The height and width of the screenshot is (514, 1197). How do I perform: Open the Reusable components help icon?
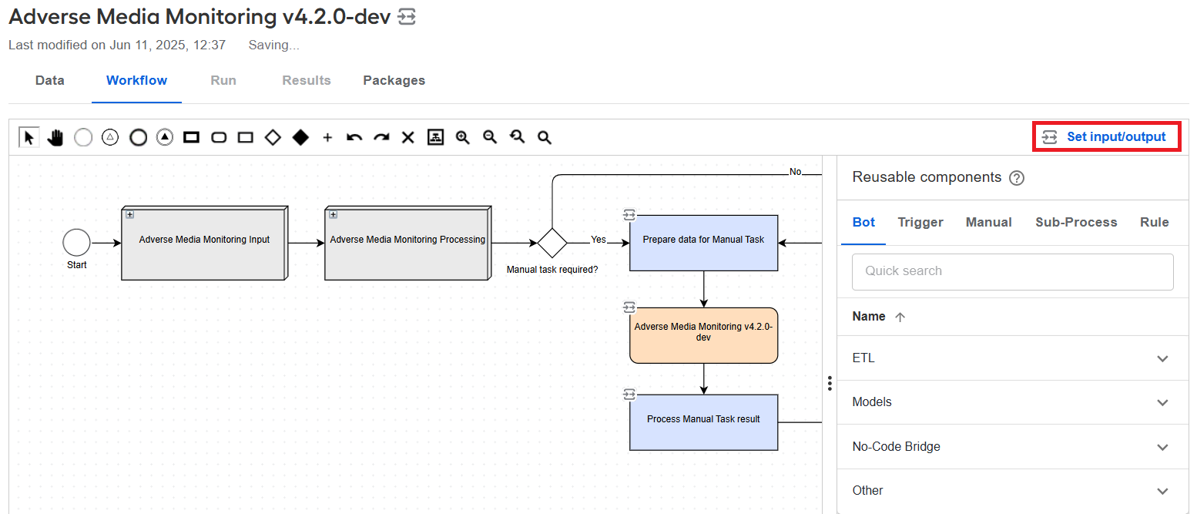click(x=1017, y=178)
